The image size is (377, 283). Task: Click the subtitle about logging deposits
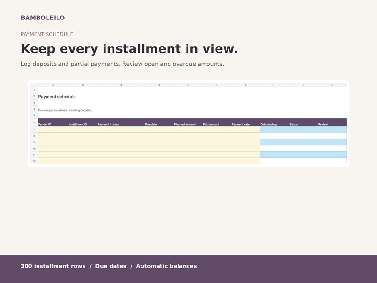[122, 64]
